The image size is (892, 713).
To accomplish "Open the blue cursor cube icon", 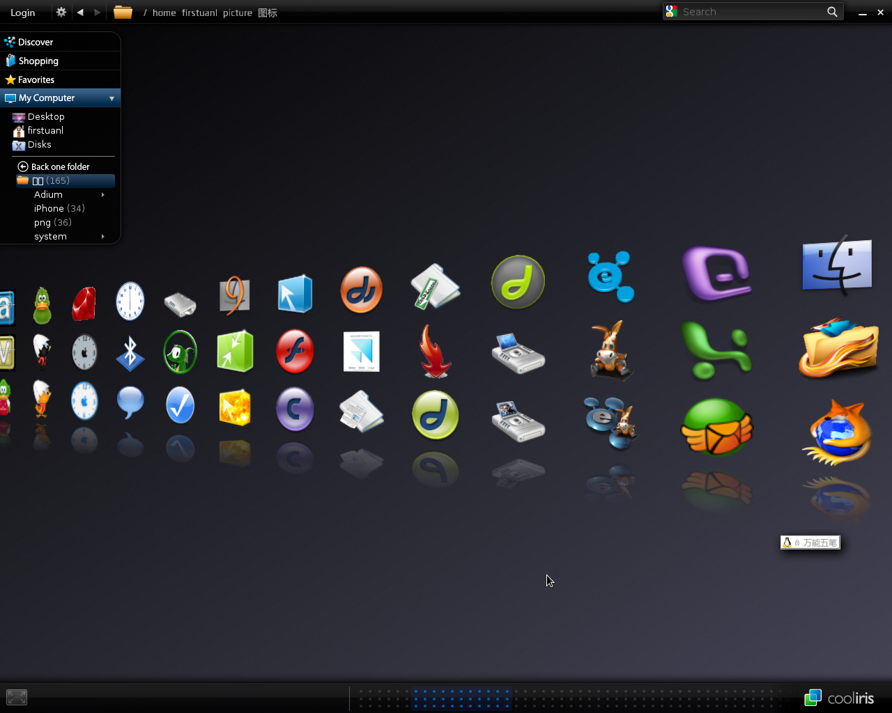I will (295, 294).
